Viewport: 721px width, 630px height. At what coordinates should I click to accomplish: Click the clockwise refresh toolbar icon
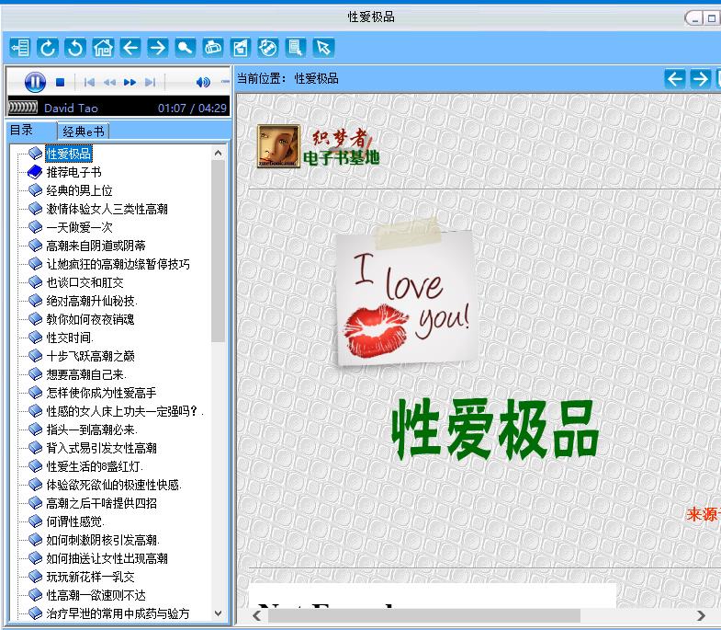click(48, 48)
